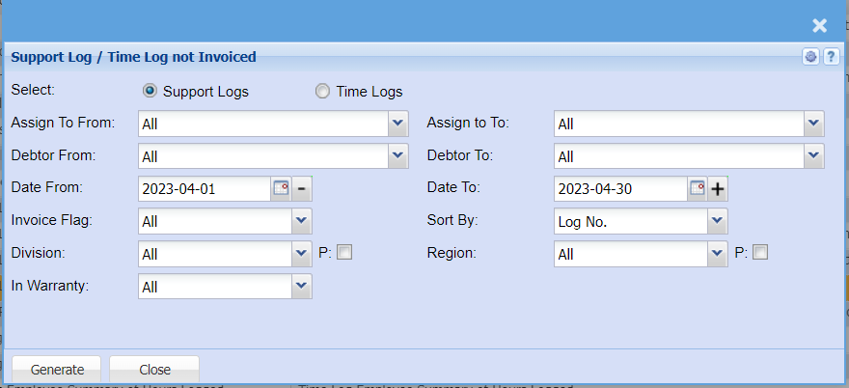Click the Date From text field
The image size is (849, 388).
coord(204,189)
